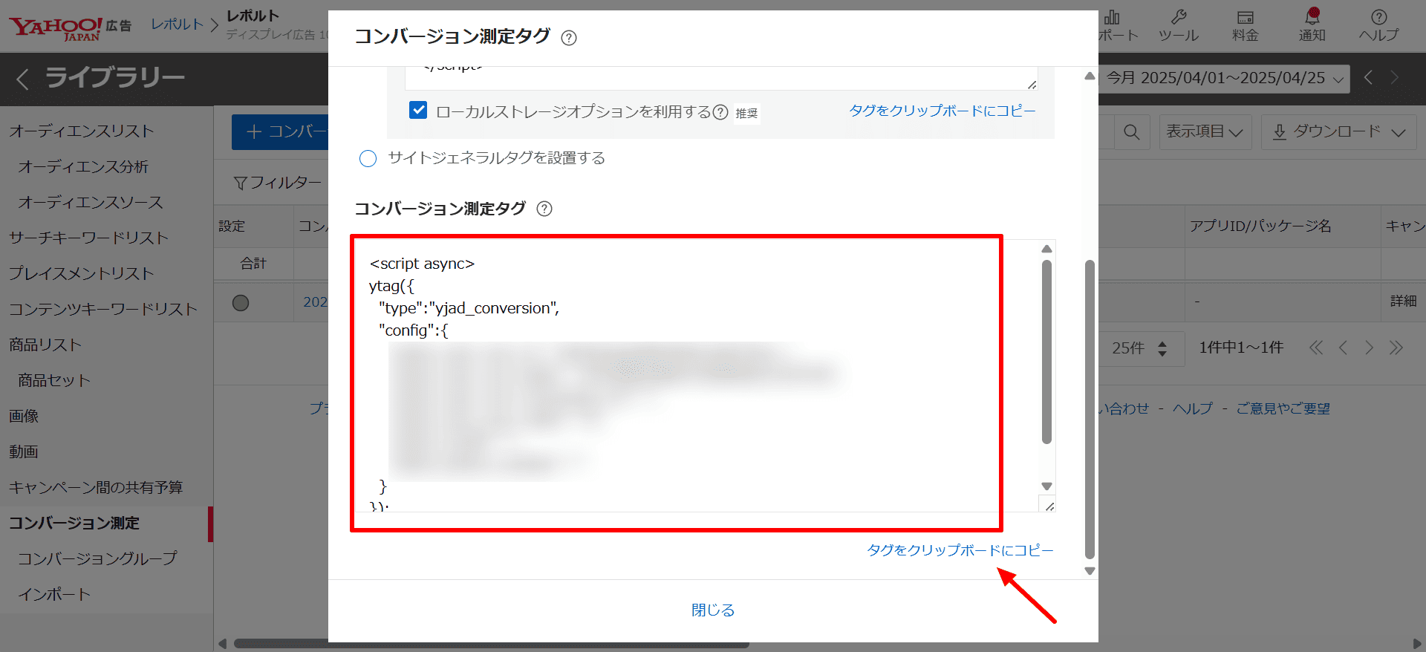Click the code textarea scrollbar thumb

click(1046, 352)
